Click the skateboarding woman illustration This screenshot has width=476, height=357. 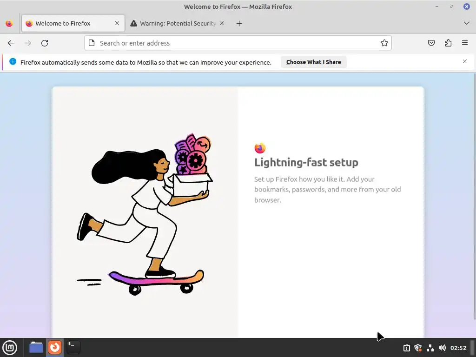pyautogui.click(x=145, y=214)
